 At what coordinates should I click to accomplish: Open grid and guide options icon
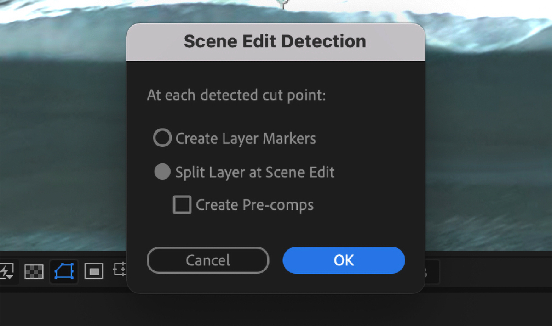coord(120,270)
